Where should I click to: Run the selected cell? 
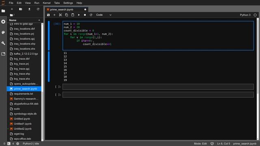click(79, 15)
